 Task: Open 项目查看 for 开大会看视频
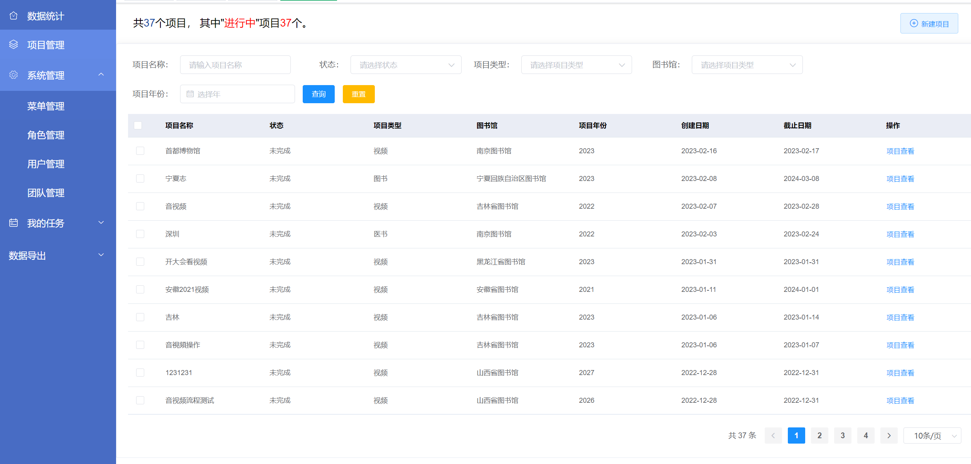900,262
